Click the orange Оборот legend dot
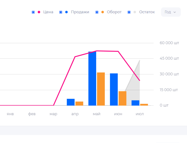 coord(103,12)
